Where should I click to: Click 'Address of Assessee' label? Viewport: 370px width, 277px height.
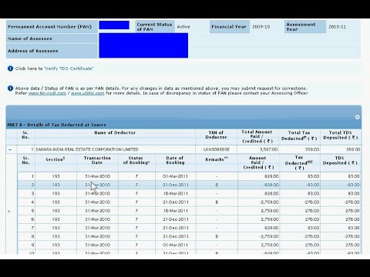click(33, 51)
